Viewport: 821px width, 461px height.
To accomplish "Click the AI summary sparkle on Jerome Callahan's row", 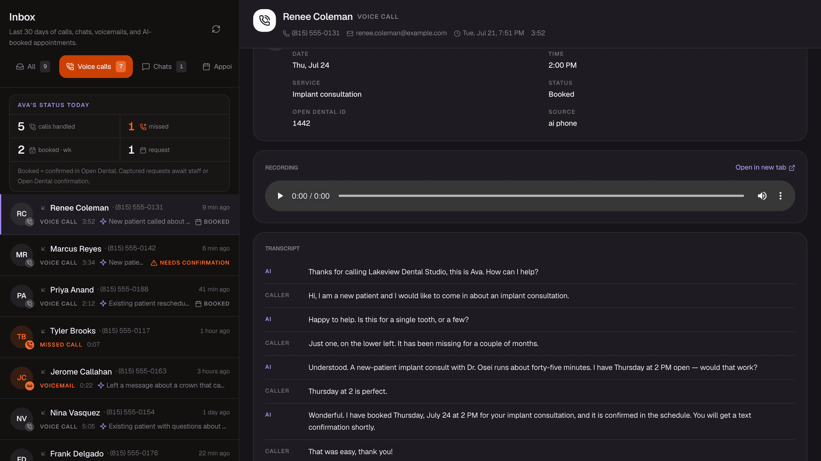I will [x=101, y=386].
